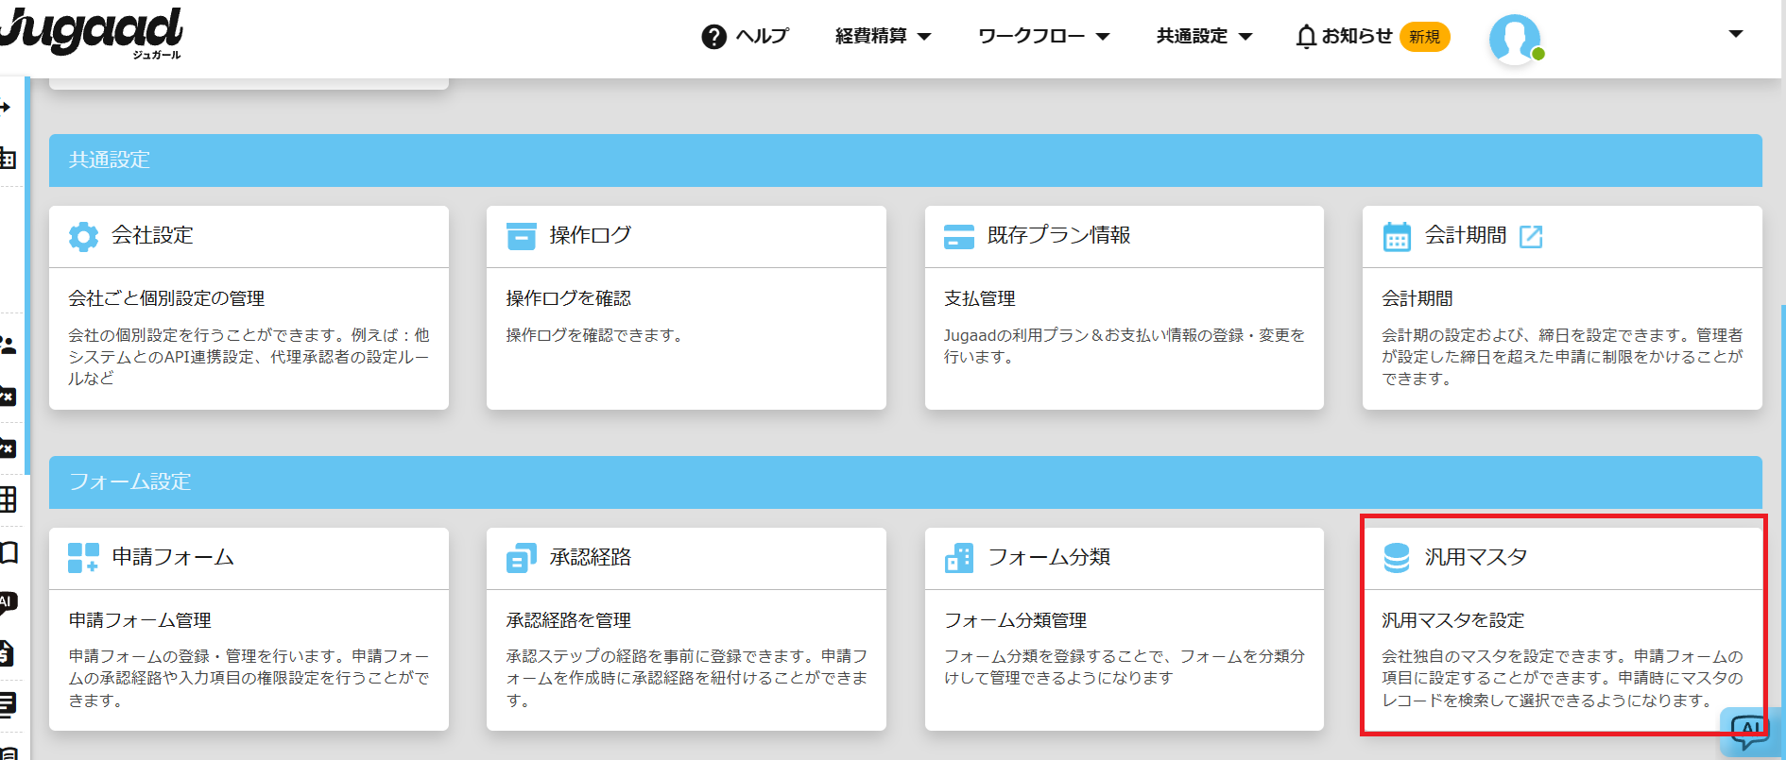Click the 会社設定 gear icon
This screenshot has width=1786, height=760.
click(x=83, y=236)
